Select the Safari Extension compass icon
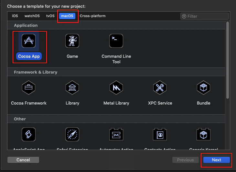This screenshot has height=172, width=236. [x=72, y=135]
